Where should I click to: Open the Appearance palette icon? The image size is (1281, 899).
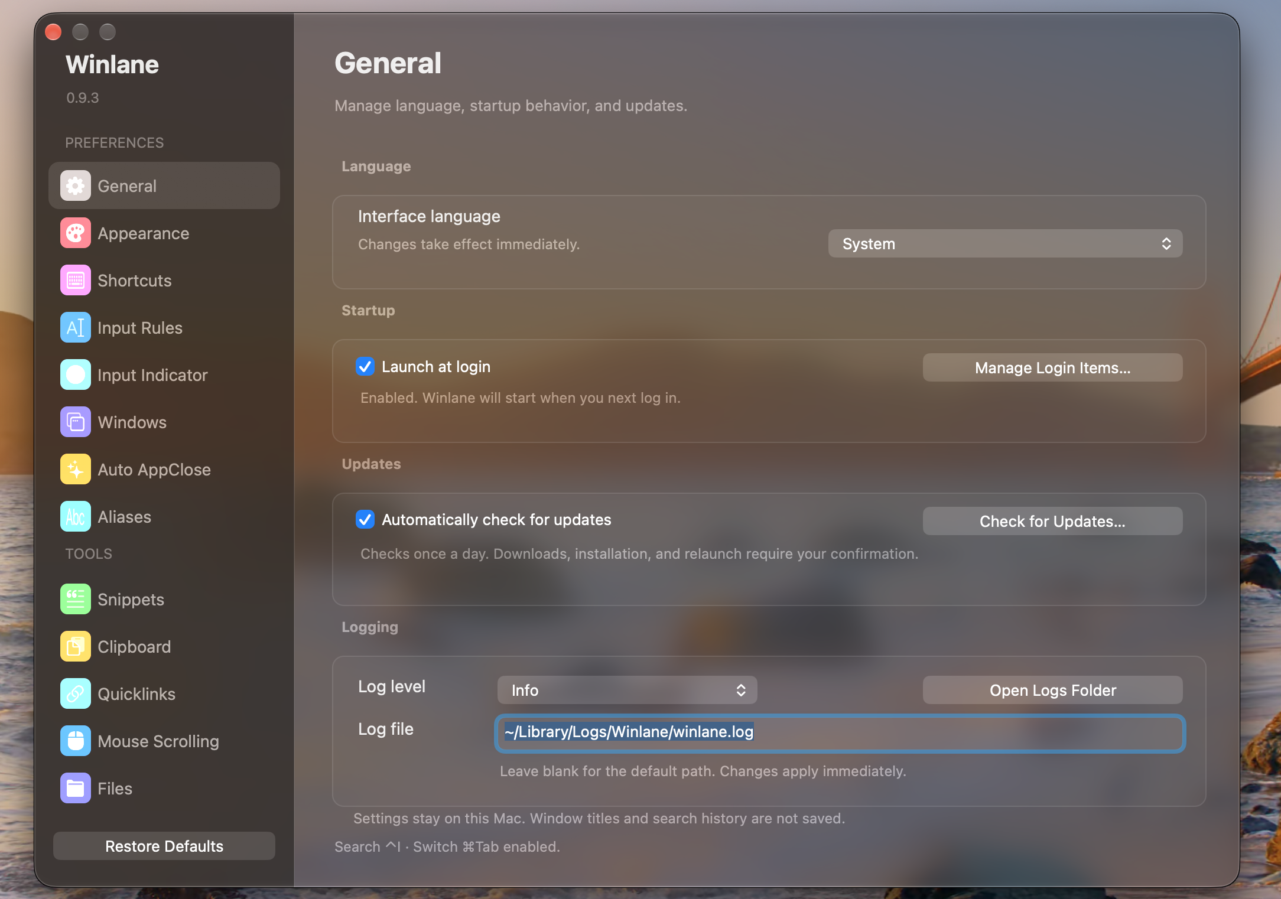click(75, 233)
